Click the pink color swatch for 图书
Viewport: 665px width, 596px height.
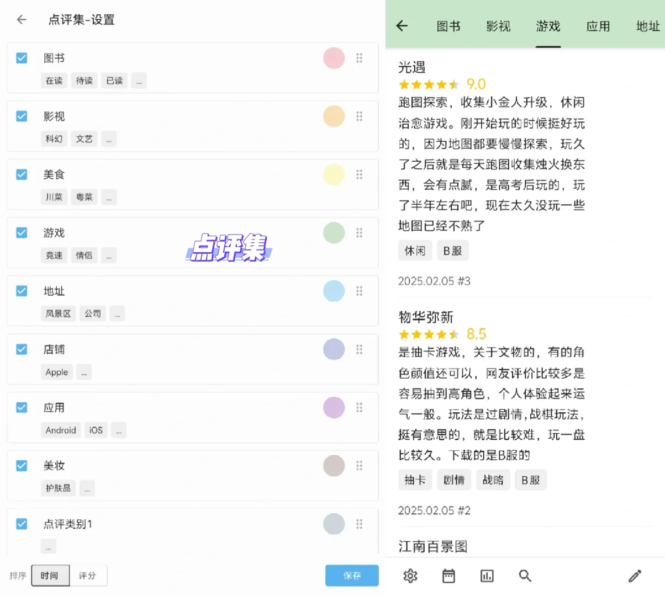(334, 58)
